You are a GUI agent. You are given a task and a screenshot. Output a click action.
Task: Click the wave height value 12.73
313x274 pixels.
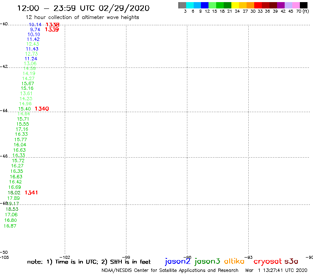click(x=31, y=54)
